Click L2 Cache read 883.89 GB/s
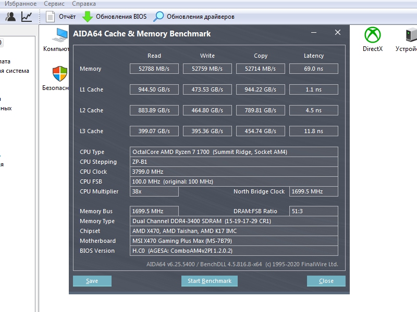This screenshot has height=312, width=417. (x=154, y=110)
